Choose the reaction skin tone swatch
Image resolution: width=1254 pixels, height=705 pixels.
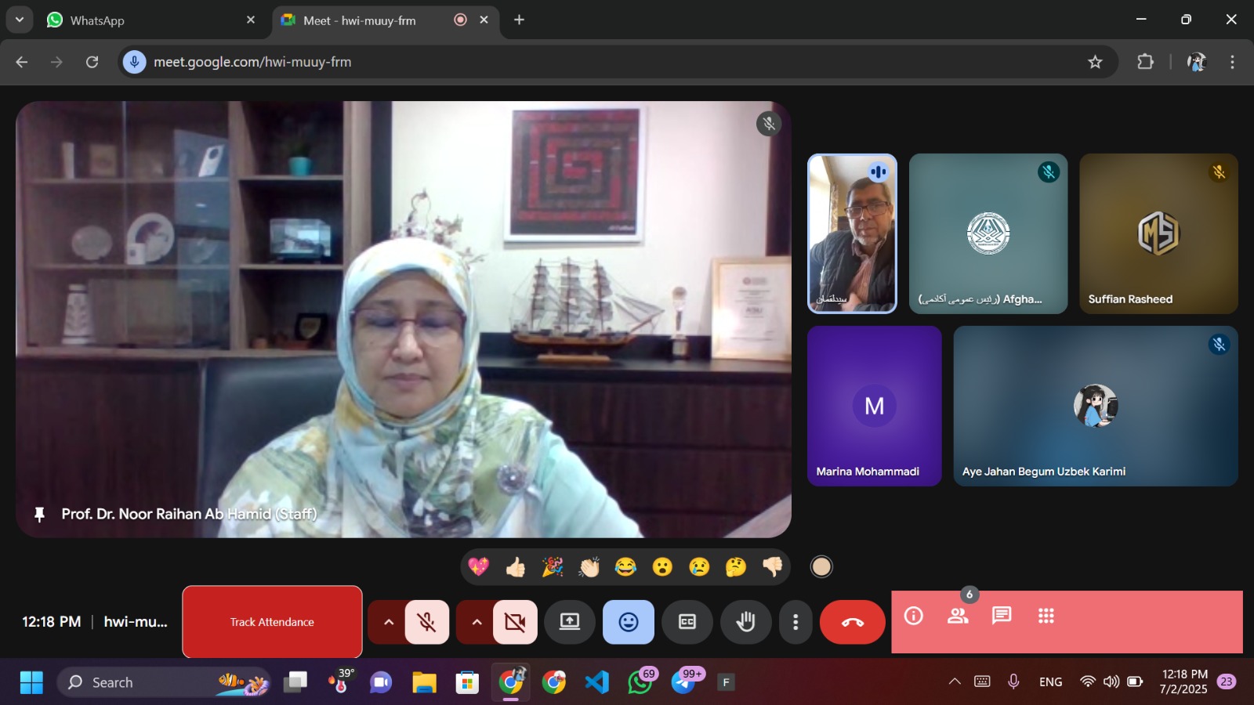pos(821,566)
